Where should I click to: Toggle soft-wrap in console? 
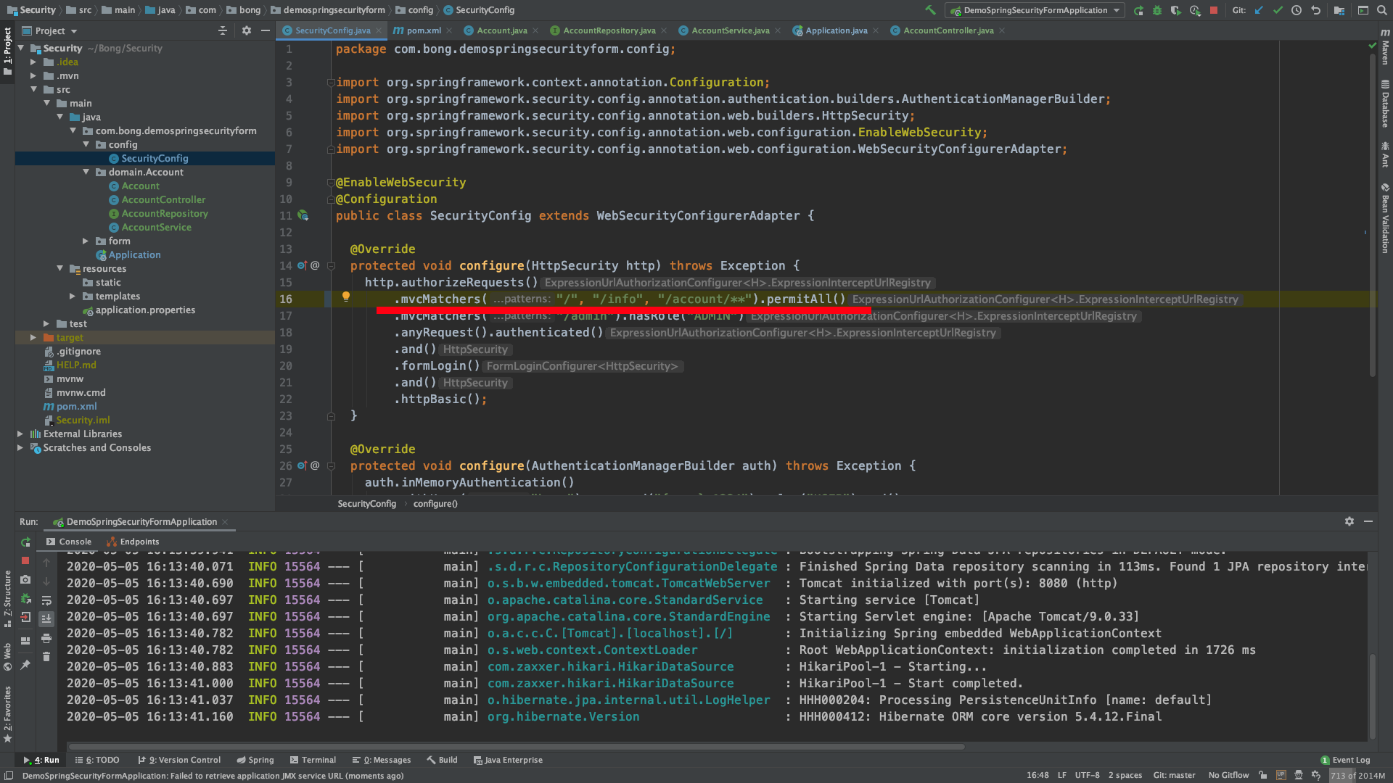tap(46, 600)
